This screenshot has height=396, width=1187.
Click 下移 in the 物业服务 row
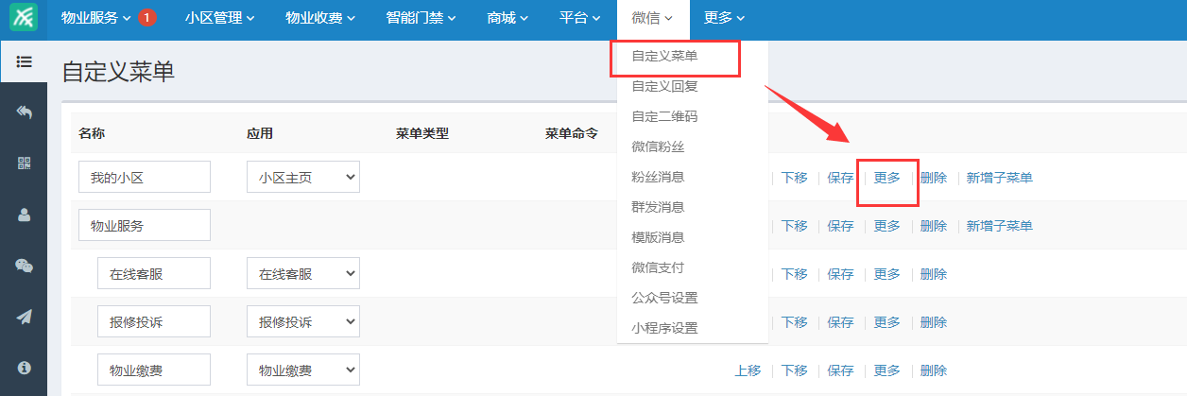point(795,226)
